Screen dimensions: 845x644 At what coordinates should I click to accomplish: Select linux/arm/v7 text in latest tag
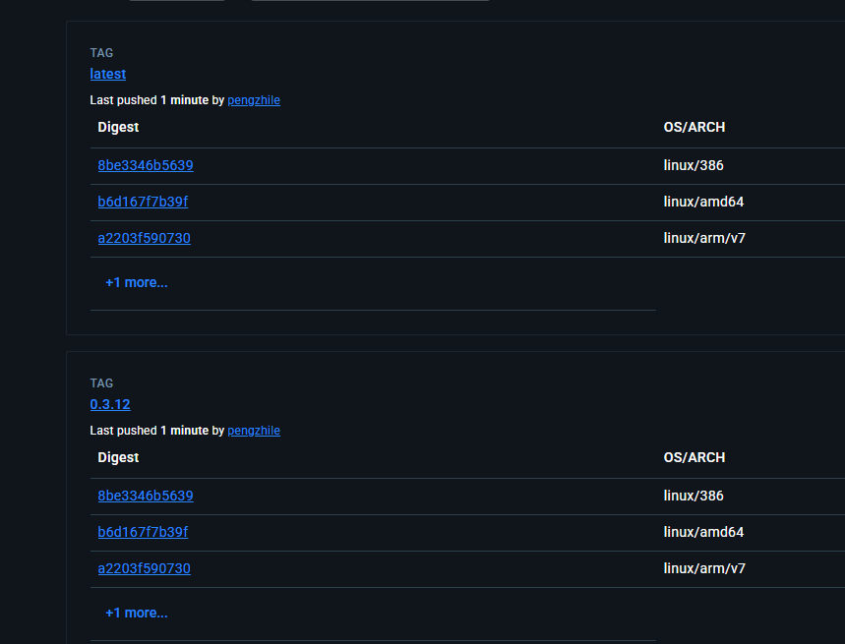coord(704,238)
